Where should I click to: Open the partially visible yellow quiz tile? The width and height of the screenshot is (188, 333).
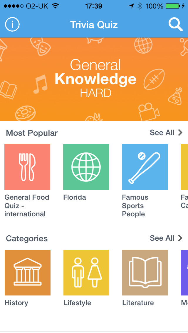click(x=184, y=167)
